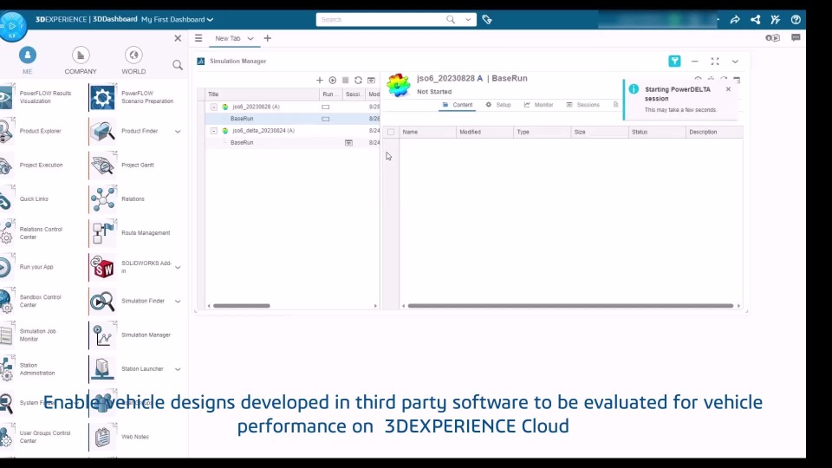Viewport: 832px width, 468px height.
Task: Select the COMPANY apps section
Action: [x=81, y=61]
